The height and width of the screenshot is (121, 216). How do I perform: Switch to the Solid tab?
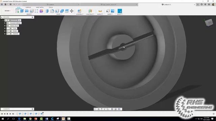click(19, 7)
